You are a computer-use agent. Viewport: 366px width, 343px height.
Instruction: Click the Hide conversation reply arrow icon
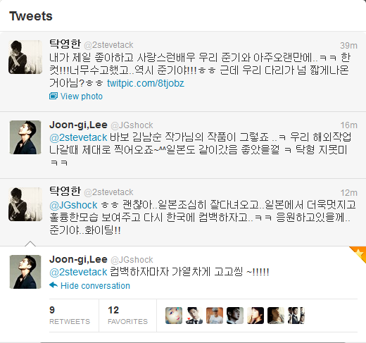click(x=53, y=285)
